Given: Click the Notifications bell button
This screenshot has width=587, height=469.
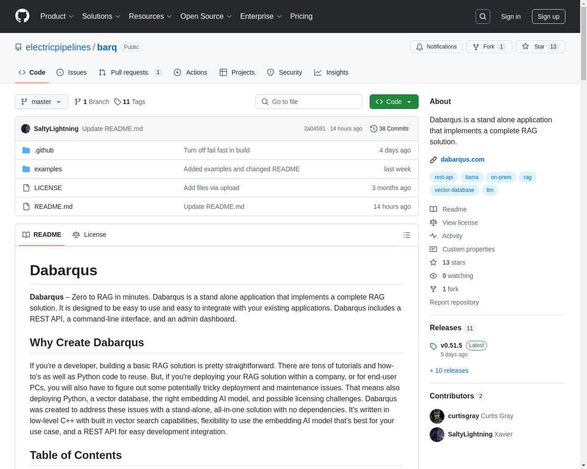Looking at the screenshot, I should [x=436, y=47].
